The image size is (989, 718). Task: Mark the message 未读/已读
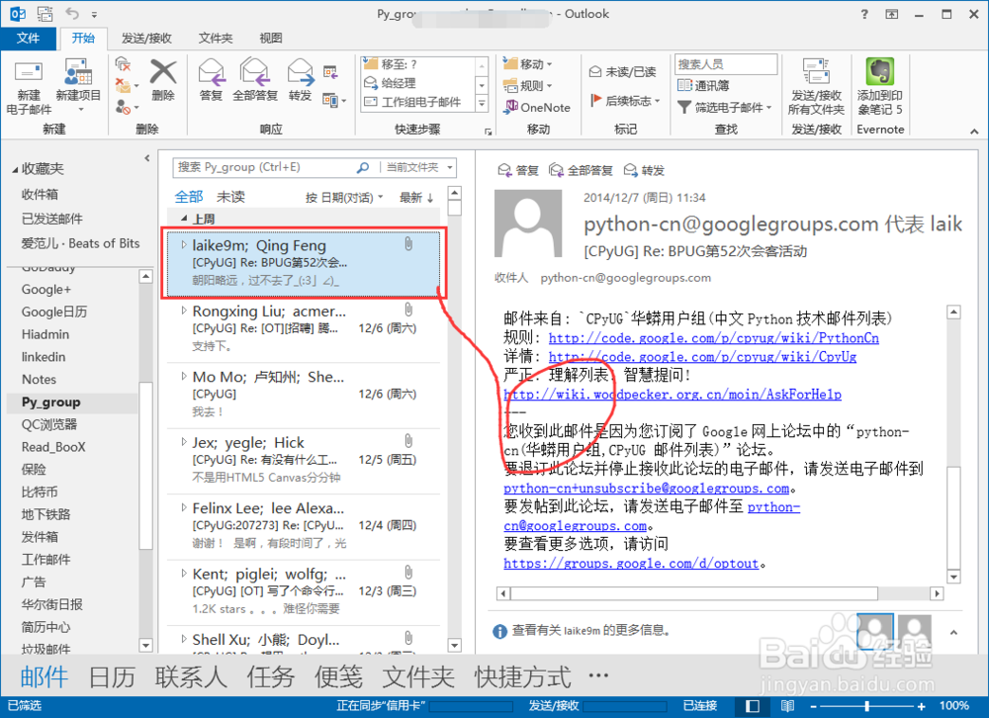point(622,72)
